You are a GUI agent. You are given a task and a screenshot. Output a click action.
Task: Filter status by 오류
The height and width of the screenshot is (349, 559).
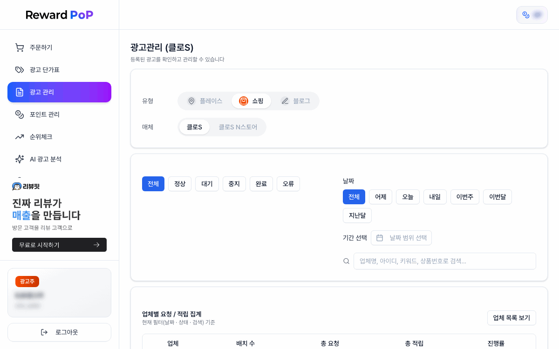288,184
